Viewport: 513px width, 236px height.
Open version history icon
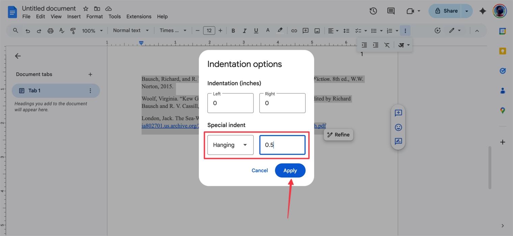(x=373, y=11)
